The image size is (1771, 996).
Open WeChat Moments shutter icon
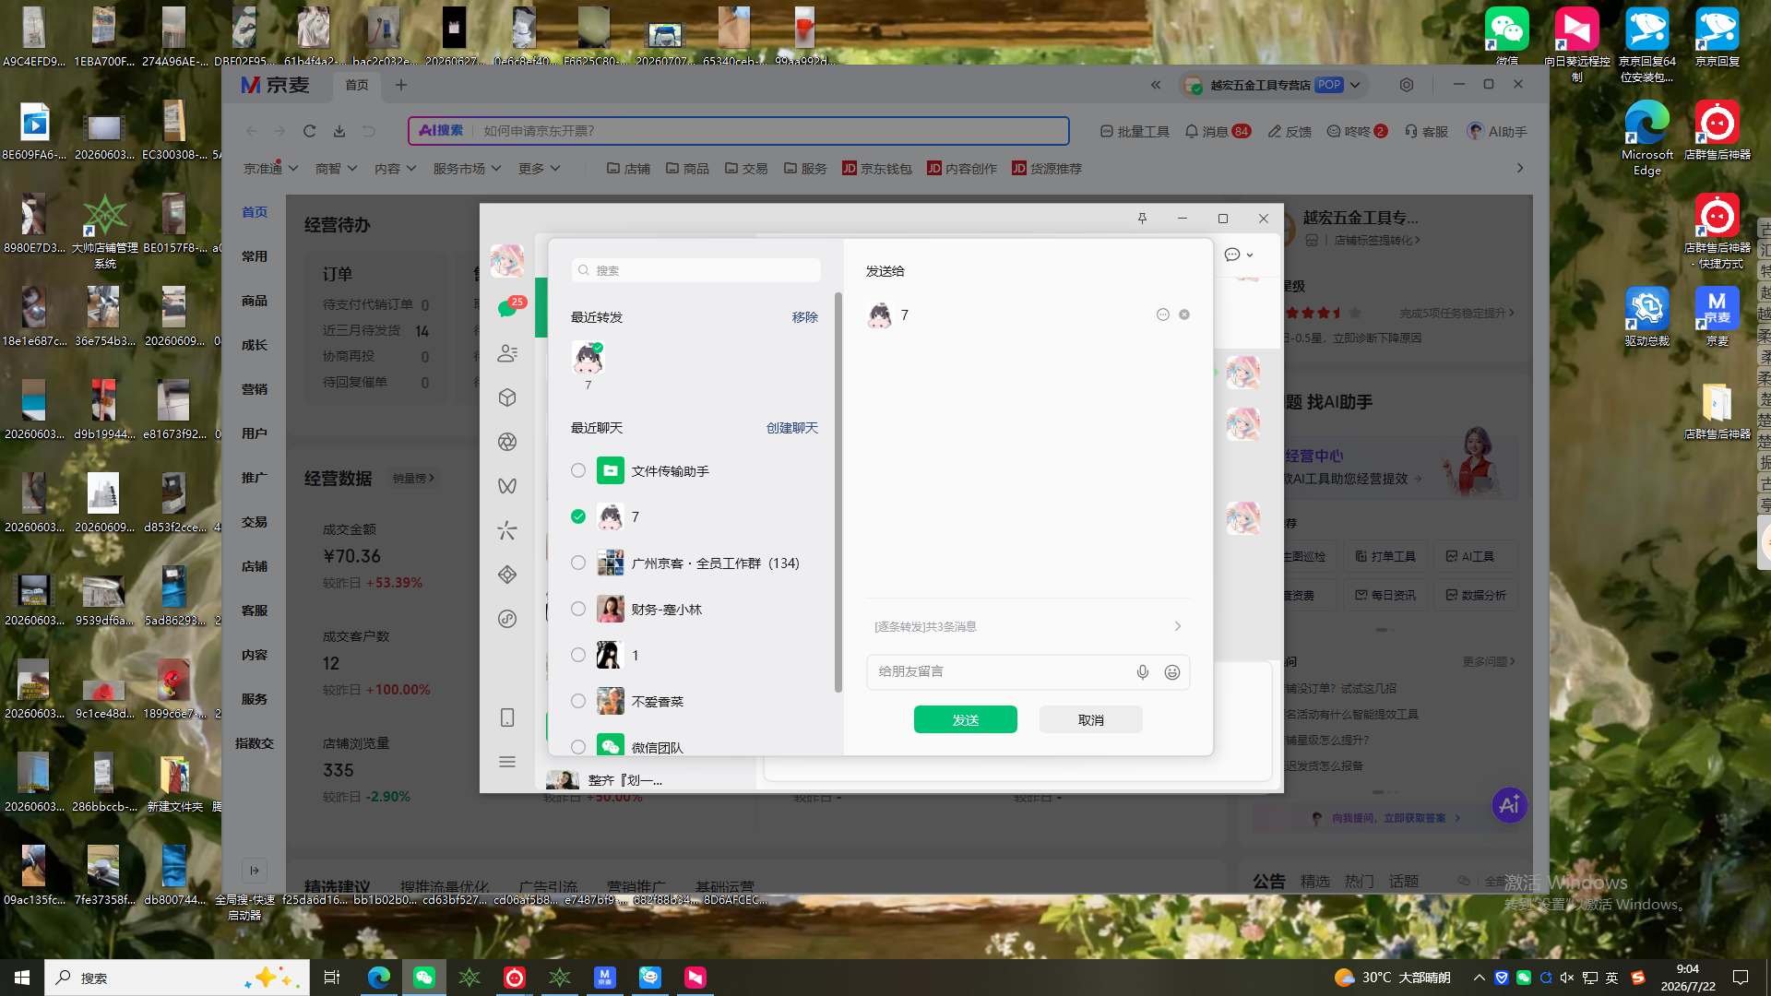pos(507,442)
